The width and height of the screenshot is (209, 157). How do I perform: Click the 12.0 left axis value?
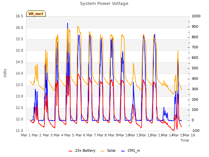click(x=20, y=119)
